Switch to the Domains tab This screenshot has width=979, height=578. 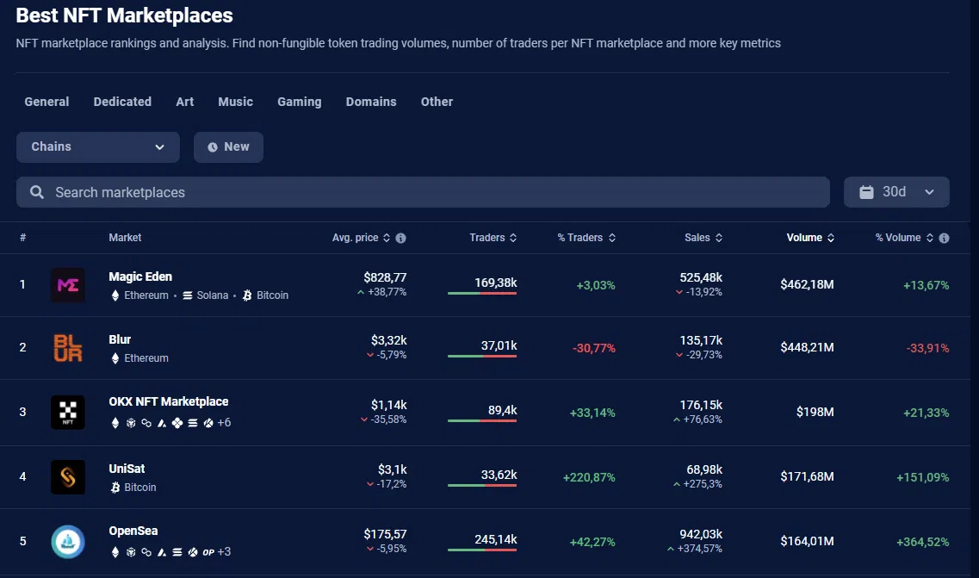pyautogui.click(x=371, y=102)
